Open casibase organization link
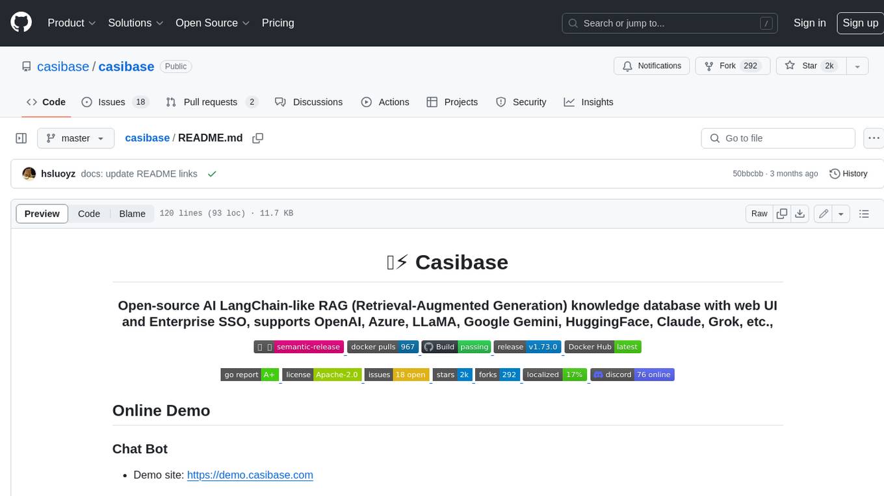 63,66
